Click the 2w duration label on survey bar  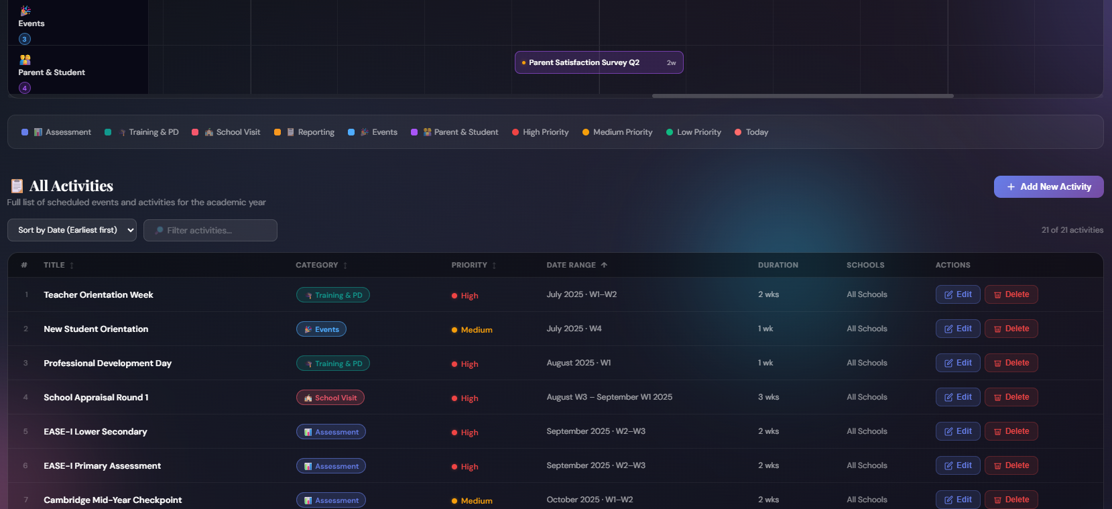click(671, 62)
